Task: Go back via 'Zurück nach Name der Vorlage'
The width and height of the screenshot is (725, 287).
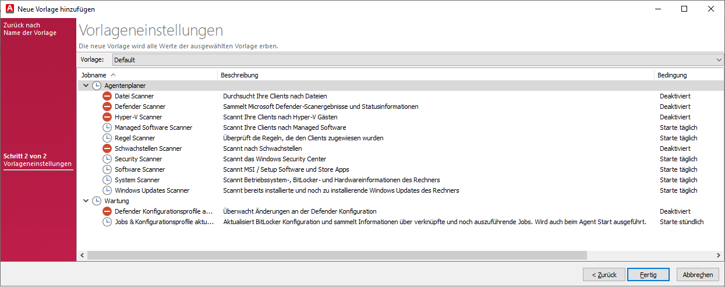Action: 30,29
